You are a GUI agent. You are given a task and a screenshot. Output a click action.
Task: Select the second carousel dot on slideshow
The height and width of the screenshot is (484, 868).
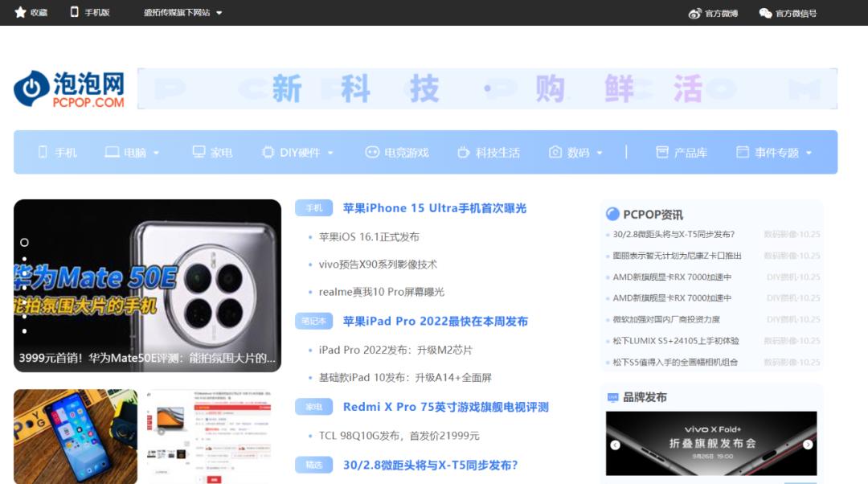(x=24, y=259)
